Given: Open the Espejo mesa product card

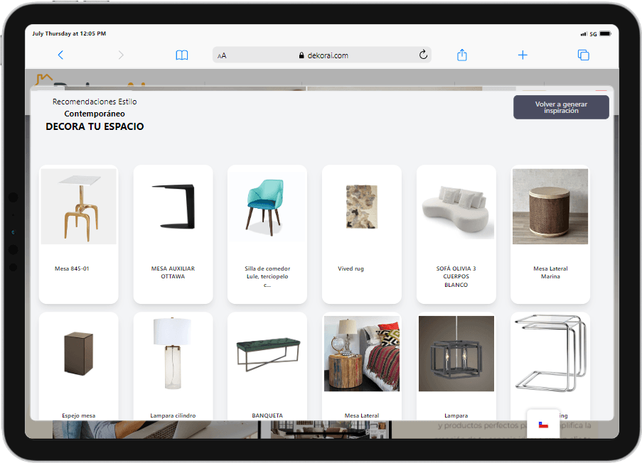Looking at the screenshot, I should [78, 353].
